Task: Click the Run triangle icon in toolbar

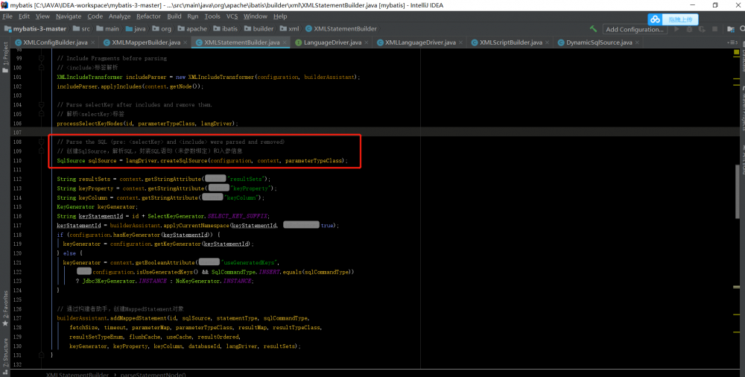Action: (x=676, y=29)
